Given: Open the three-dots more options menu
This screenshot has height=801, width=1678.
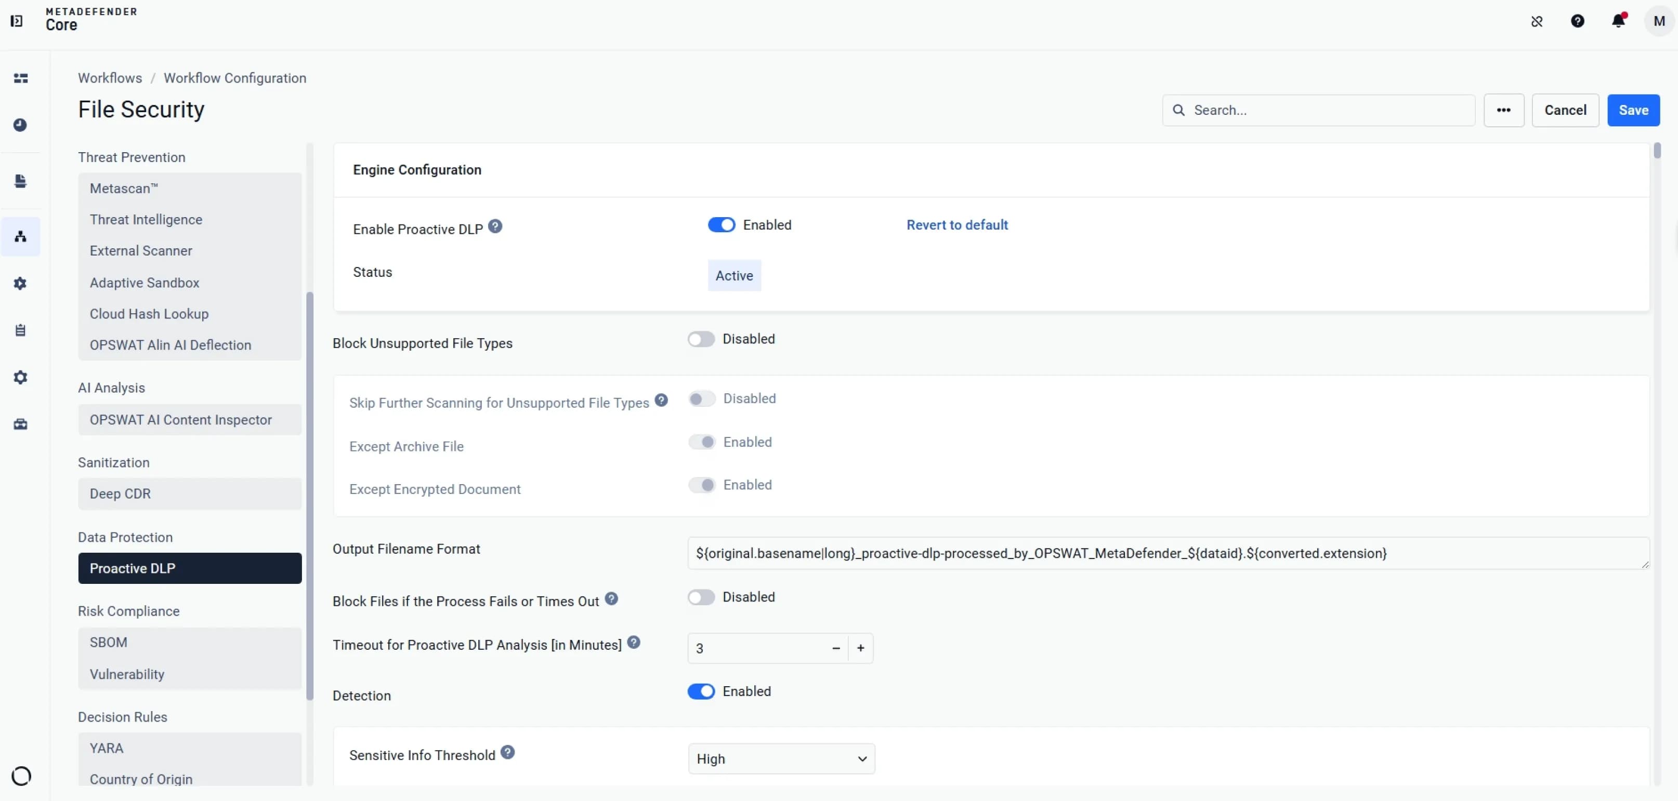Looking at the screenshot, I should pyautogui.click(x=1503, y=110).
